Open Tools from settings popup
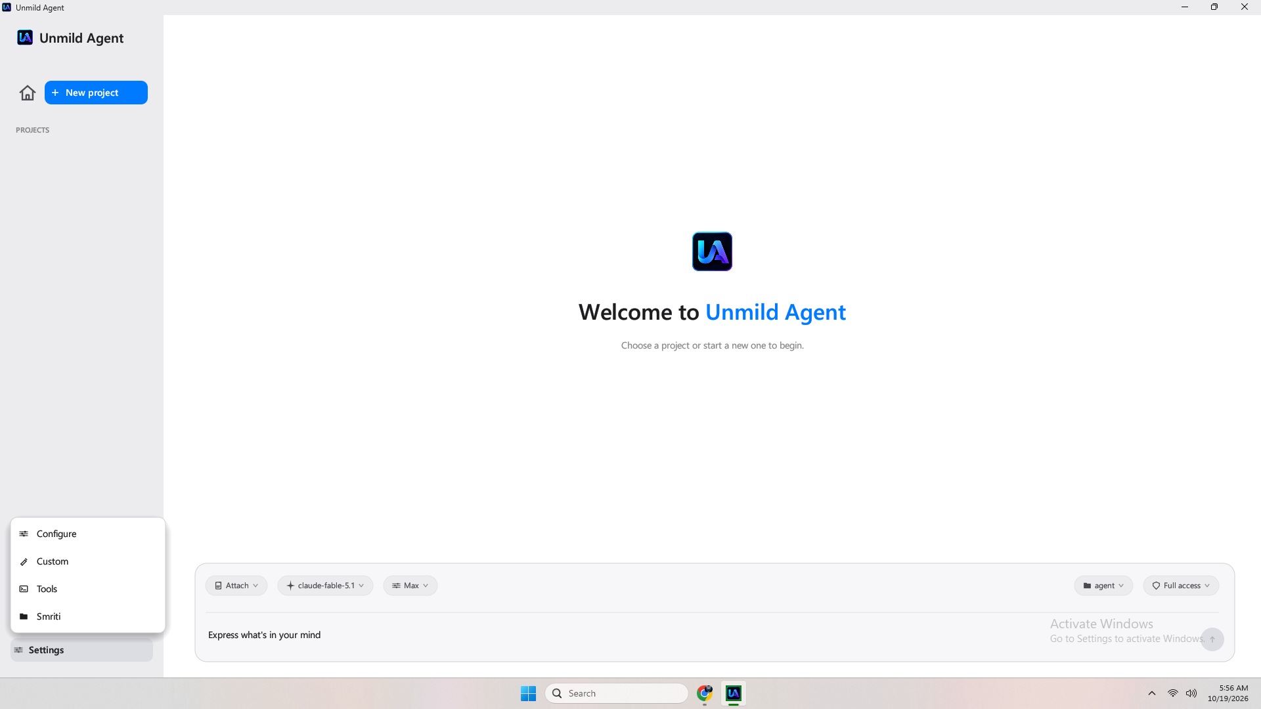 (88, 589)
